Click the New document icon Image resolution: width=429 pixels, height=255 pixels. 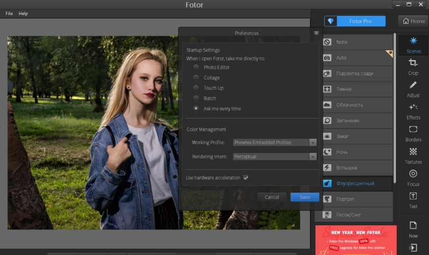(413, 225)
